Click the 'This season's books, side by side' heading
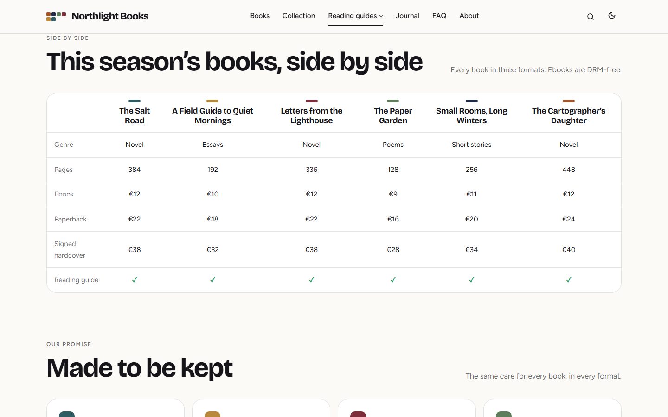 point(234,62)
